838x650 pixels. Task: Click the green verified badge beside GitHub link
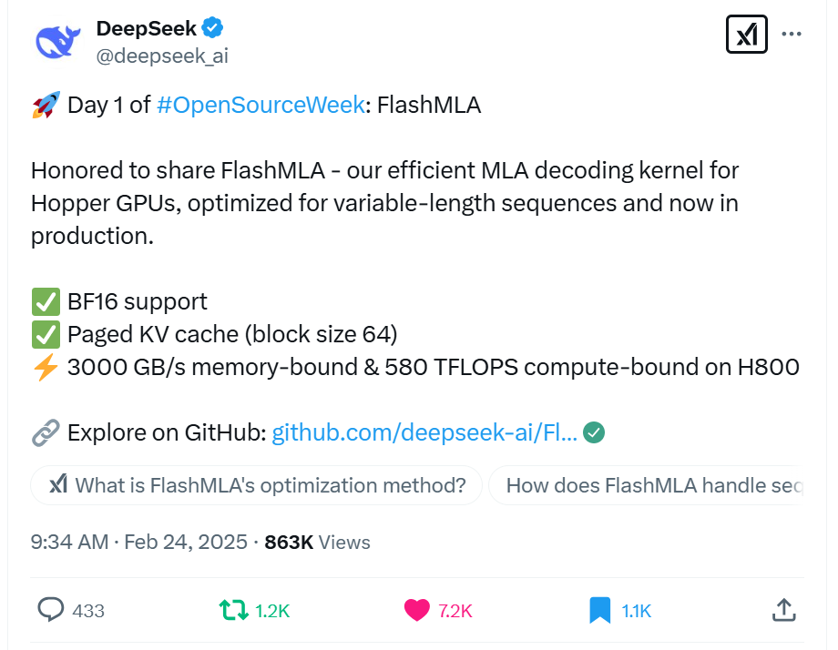tap(593, 433)
